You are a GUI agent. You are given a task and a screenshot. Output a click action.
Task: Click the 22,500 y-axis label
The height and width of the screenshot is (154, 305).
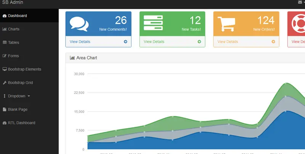(x=79, y=93)
